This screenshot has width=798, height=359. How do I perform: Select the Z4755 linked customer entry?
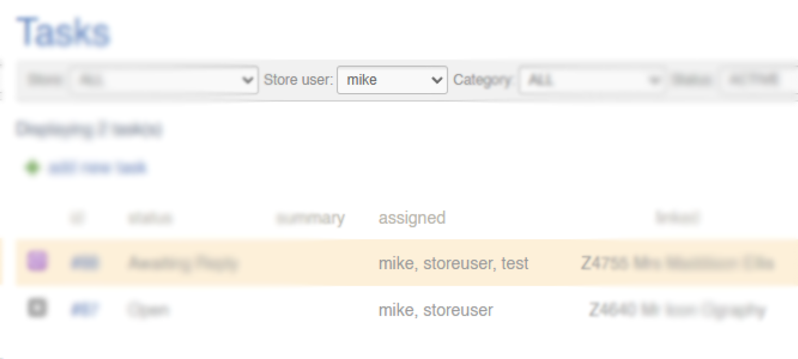tap(677, 263)
